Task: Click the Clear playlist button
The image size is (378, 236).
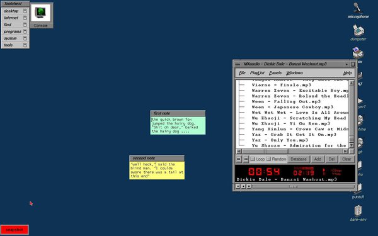Action: point(346,159)
